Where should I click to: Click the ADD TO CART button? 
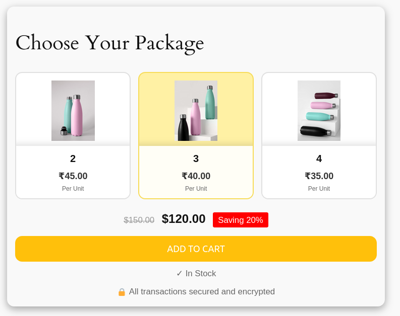[196, 249]
